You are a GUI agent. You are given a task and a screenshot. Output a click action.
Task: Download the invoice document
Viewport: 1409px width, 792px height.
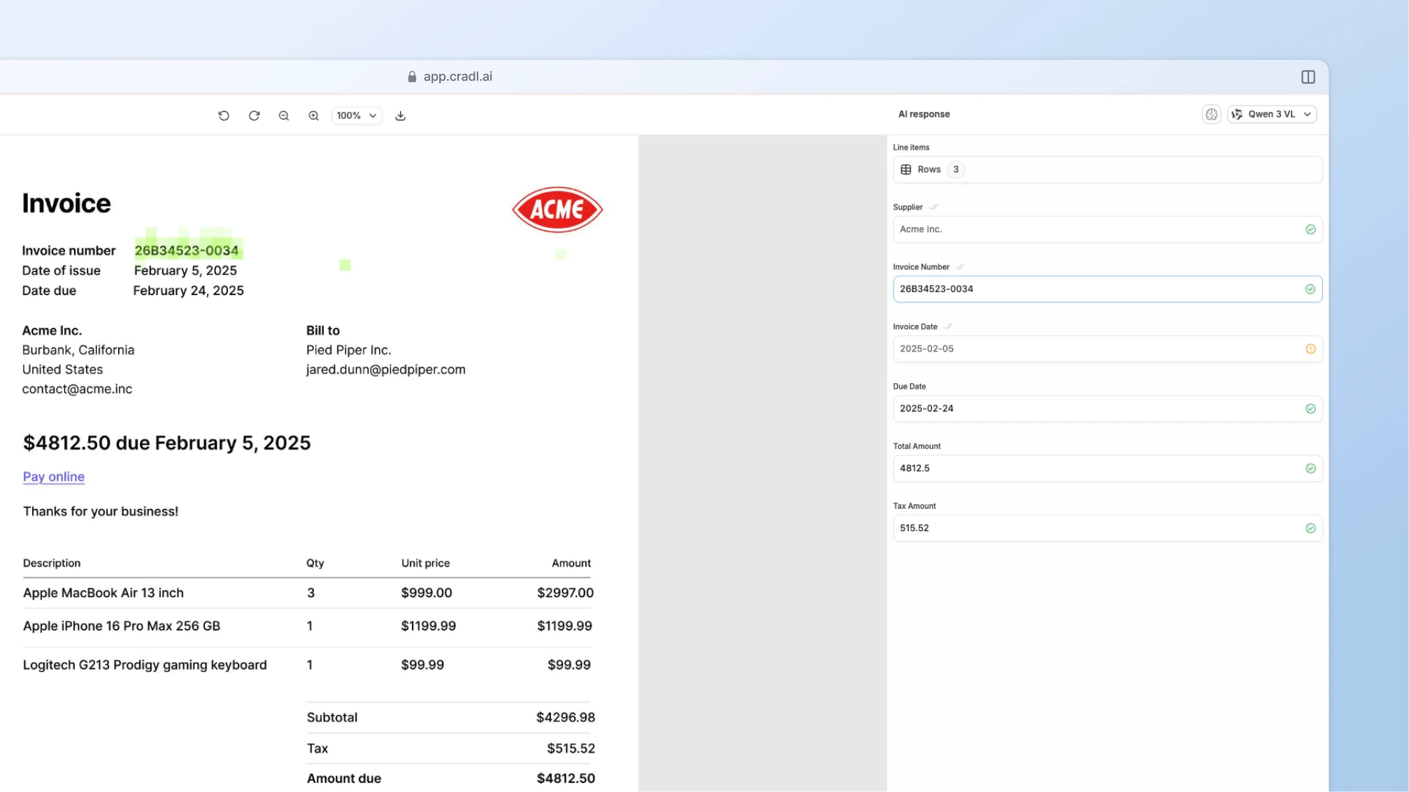pos(401,115)
